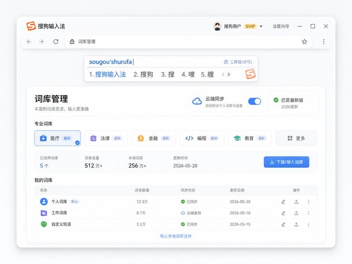
Task: Select the 医疗 professional dictionary
Action: [x=58, y=138]
